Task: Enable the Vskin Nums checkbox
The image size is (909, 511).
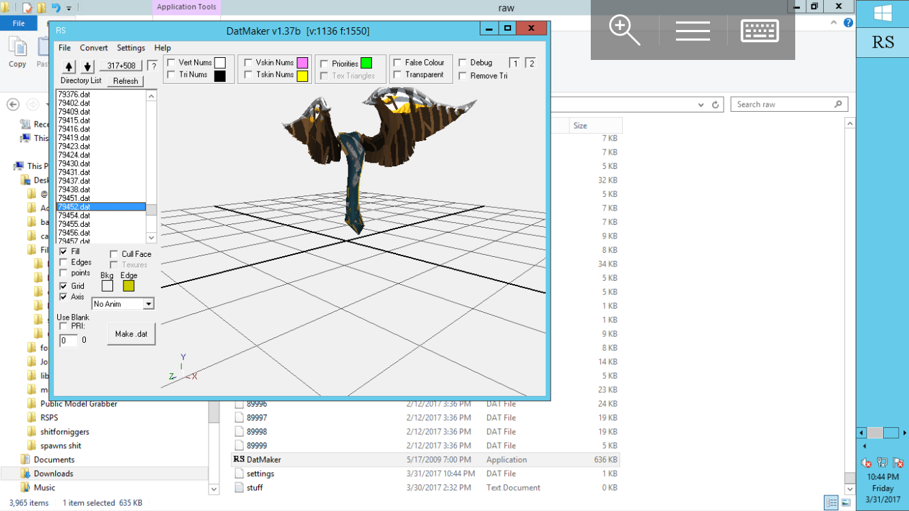Action: (248, 63)
